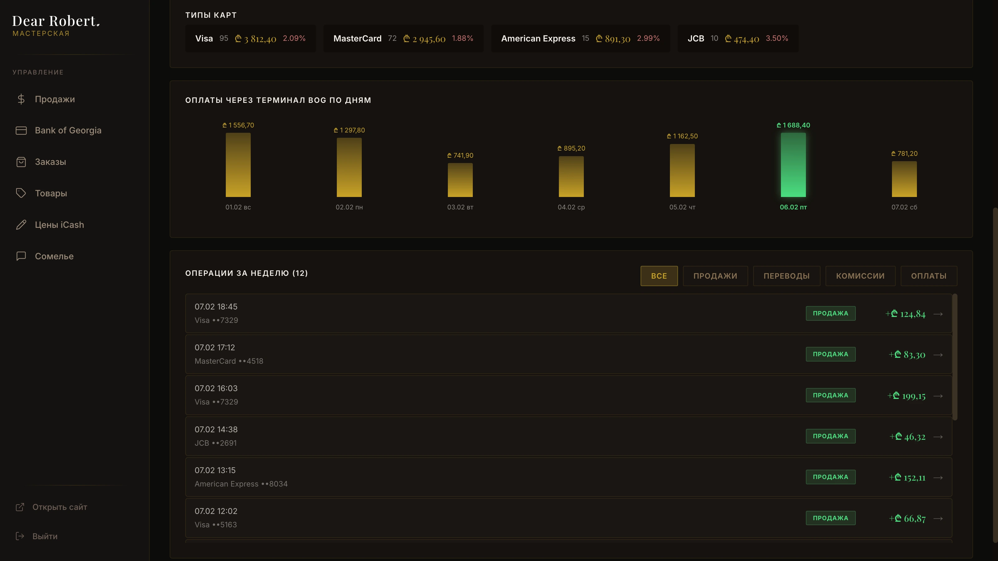Open arrow for JCB ••2691 sale
Screen dimensions: 998x561
[938, 437]
